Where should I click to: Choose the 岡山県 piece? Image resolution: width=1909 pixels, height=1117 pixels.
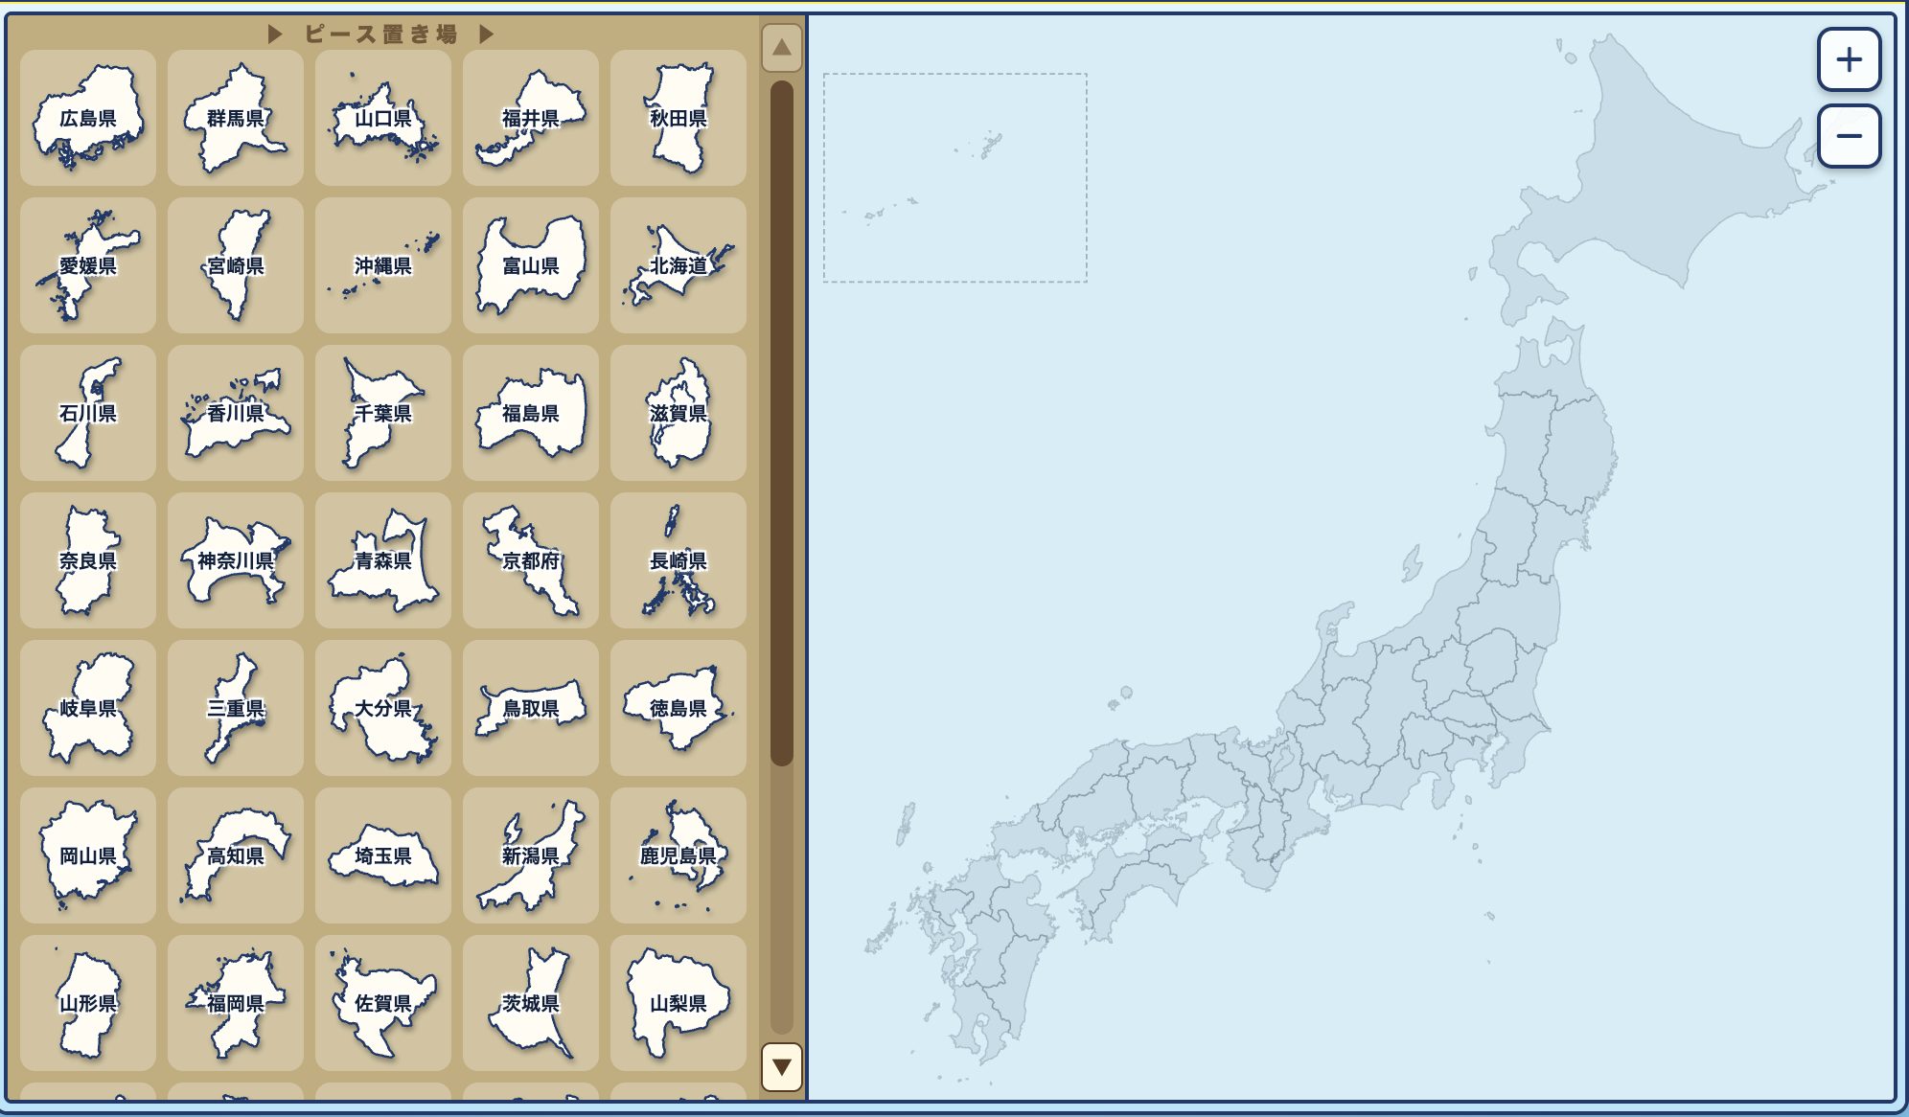tap(88, 855)
